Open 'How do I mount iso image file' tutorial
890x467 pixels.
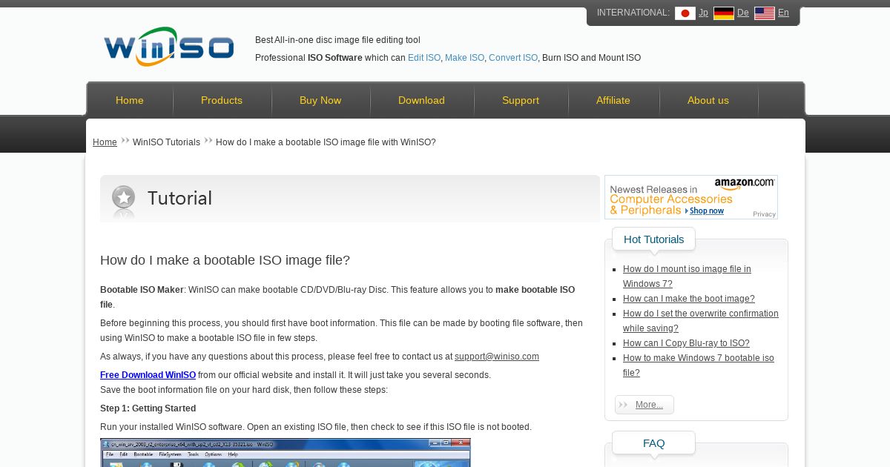[687, 276]
